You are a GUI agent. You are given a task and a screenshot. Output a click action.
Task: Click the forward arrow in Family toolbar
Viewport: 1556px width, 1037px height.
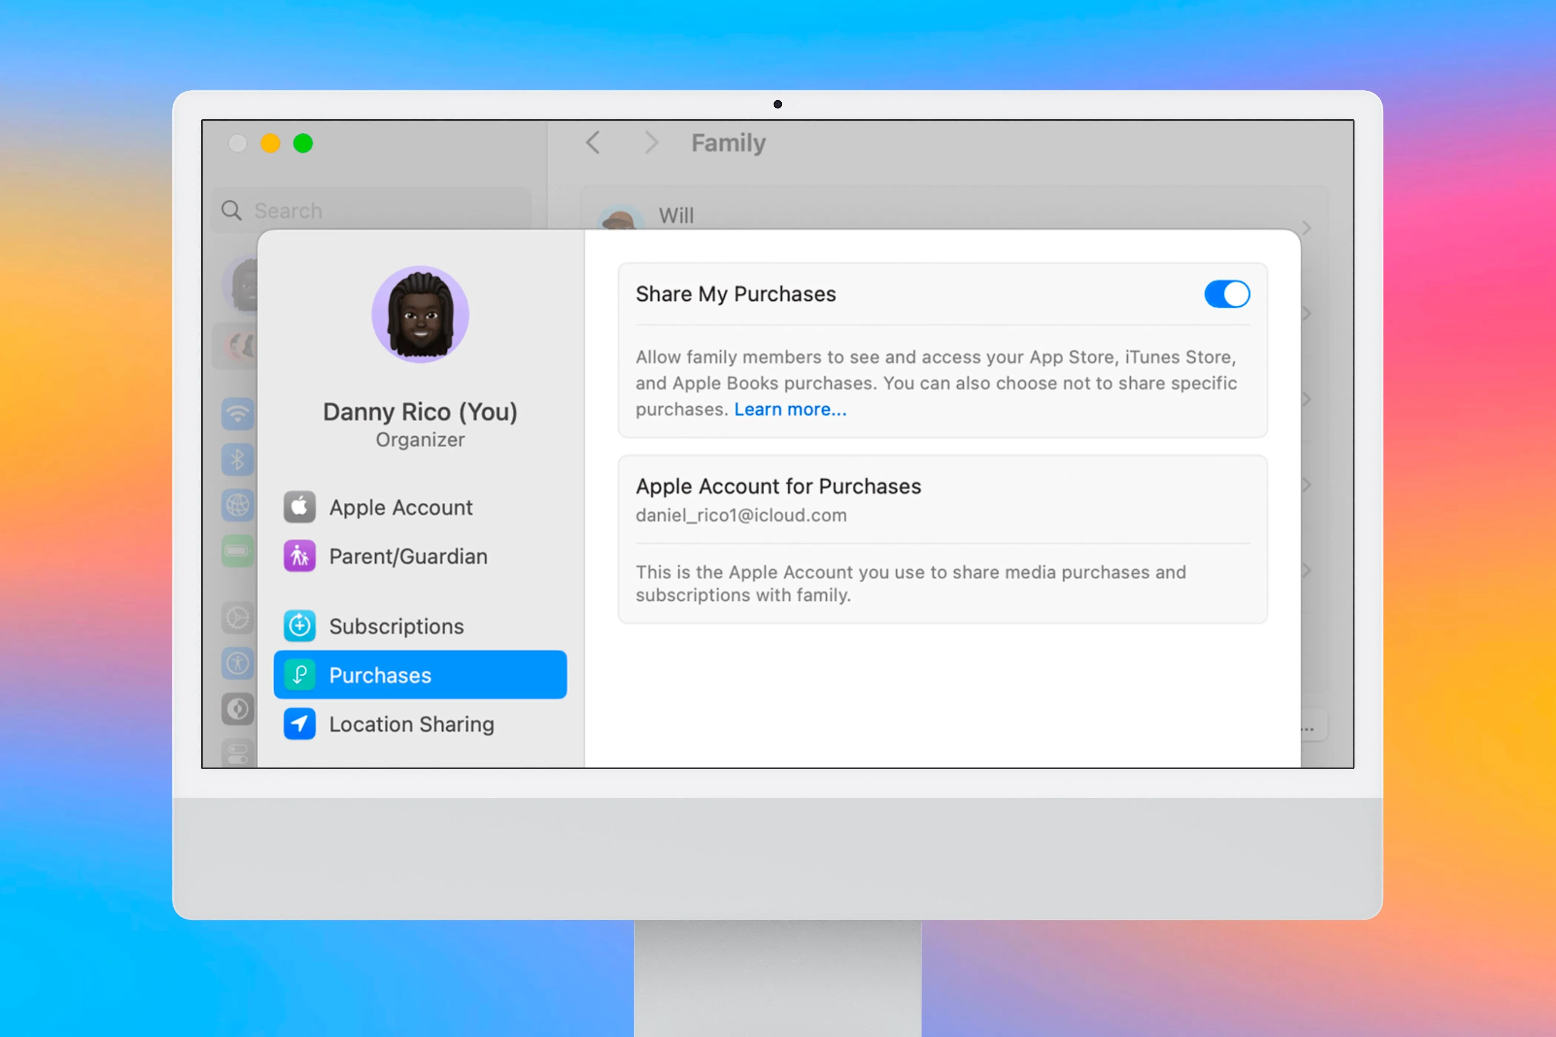[652, 142]
